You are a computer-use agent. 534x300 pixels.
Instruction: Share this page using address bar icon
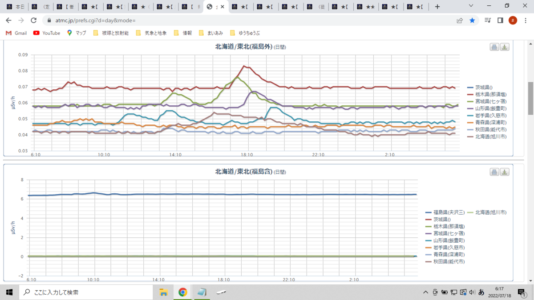tap(460, 20)
